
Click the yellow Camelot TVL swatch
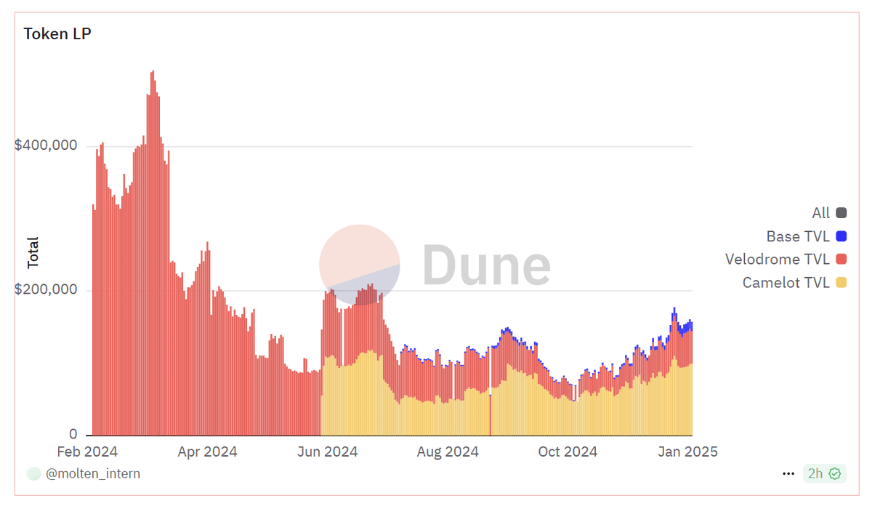tap(841, 282)
